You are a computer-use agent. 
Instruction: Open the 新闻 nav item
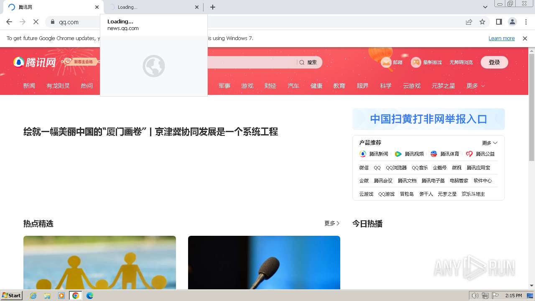click(x=29, y=86)
